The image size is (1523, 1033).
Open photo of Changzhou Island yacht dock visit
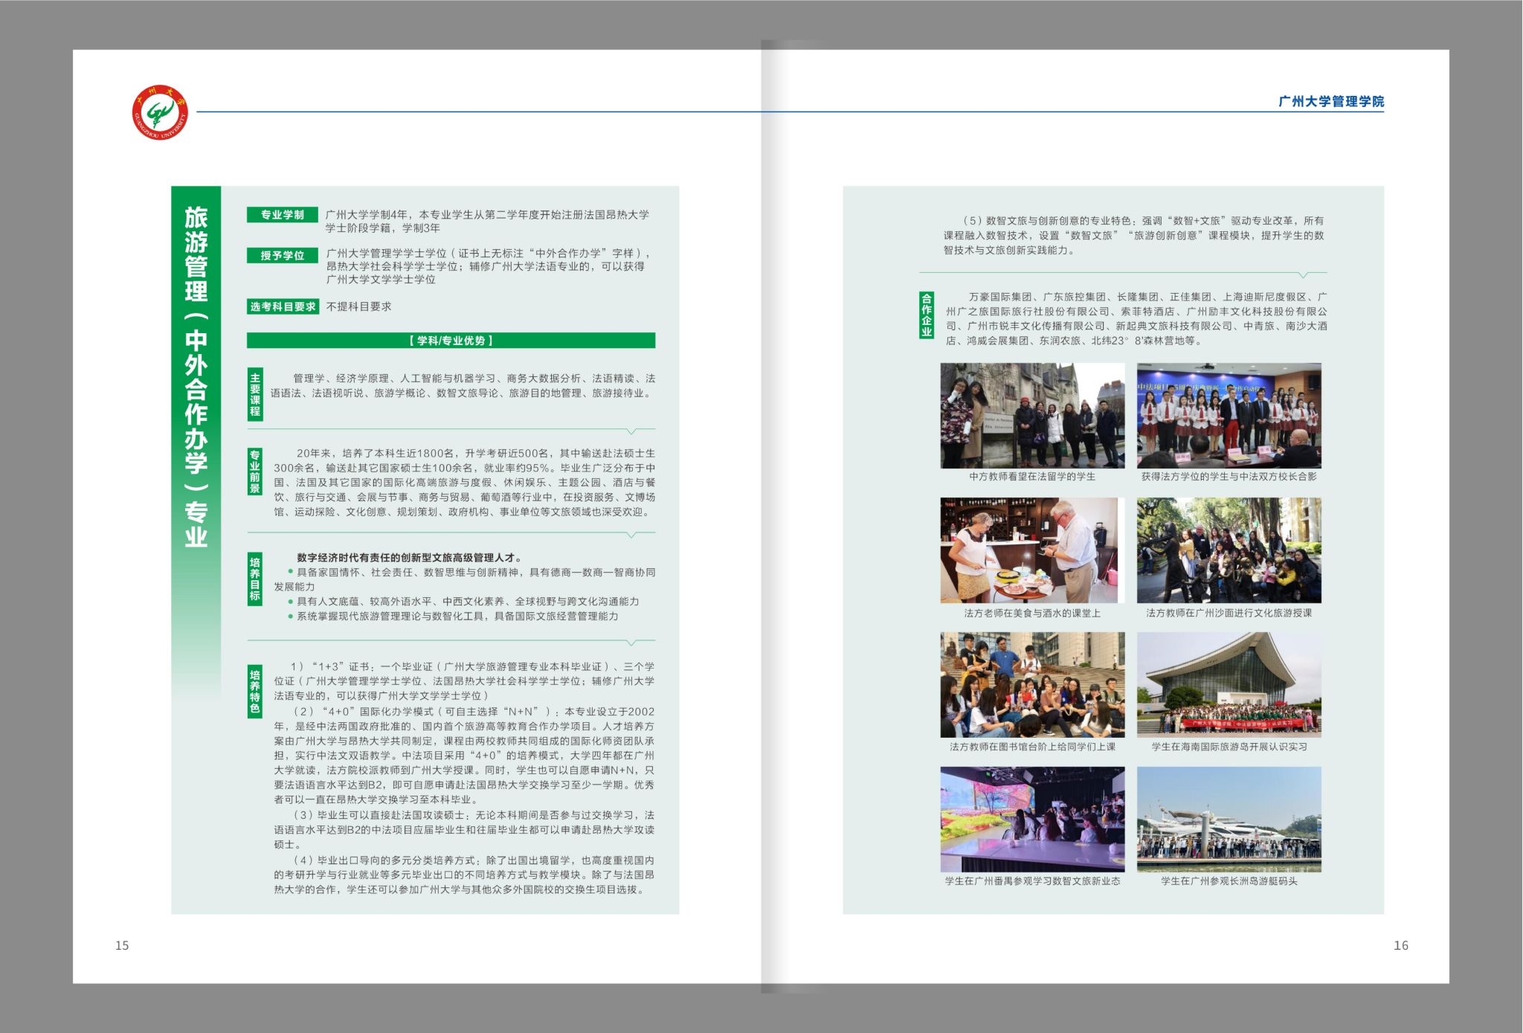pos(1229,820)
